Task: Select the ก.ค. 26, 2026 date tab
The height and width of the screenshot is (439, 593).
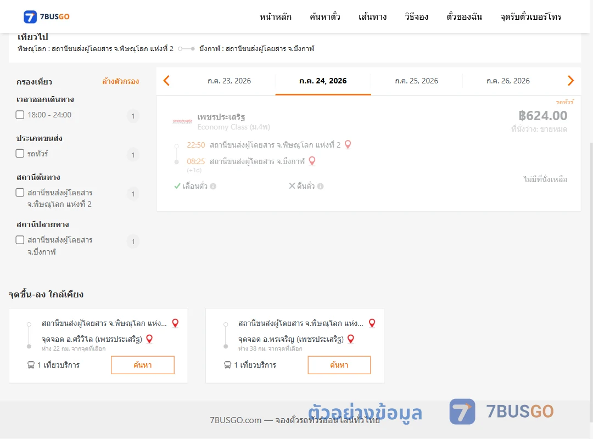Action: click(x=508, y=81)
